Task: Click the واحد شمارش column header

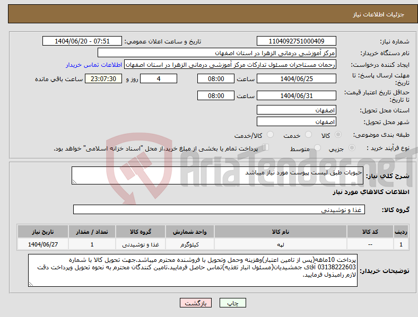Action: point(189,232)
